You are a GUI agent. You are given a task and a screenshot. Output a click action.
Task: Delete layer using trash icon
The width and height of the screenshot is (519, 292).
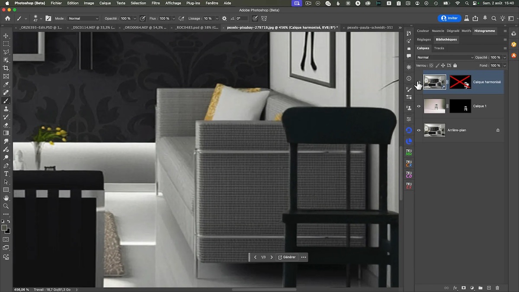[x=497, y=288]
